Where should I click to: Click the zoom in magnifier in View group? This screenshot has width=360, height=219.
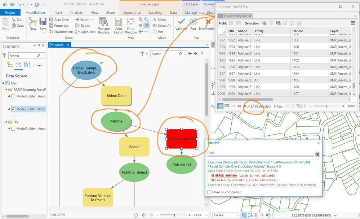[x=140, y=20]
